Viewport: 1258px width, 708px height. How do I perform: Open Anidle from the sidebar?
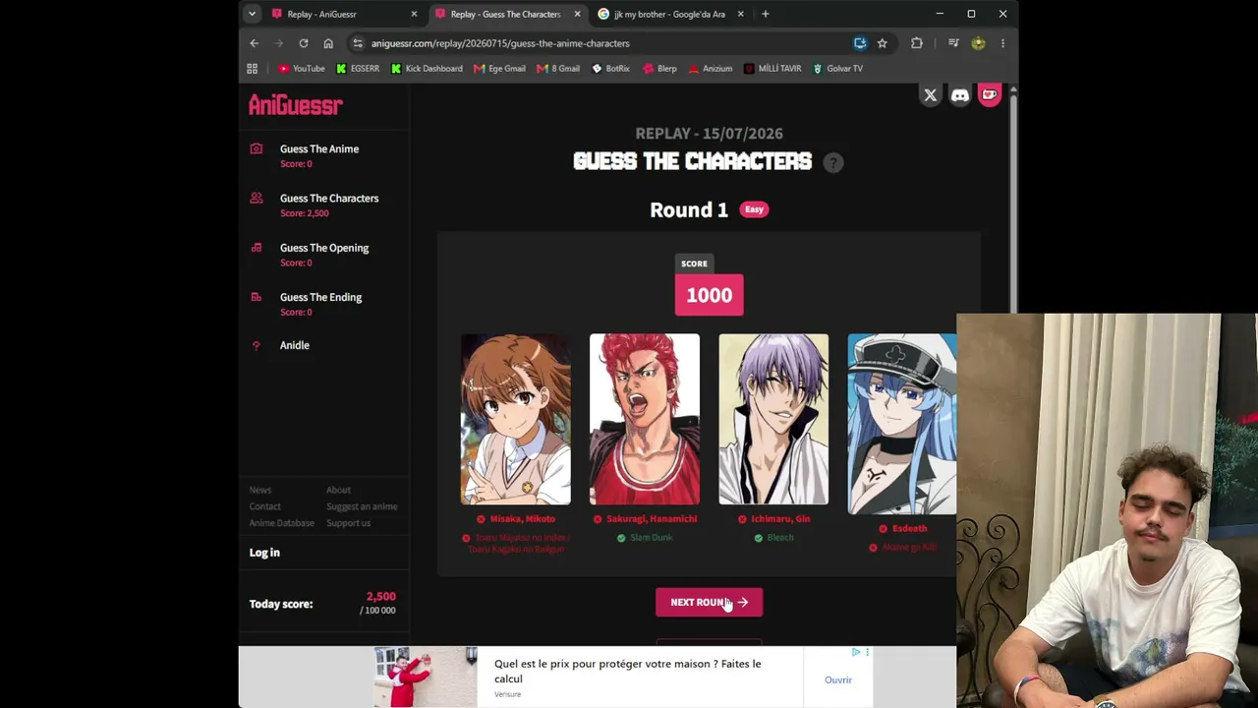pos(294,345)
